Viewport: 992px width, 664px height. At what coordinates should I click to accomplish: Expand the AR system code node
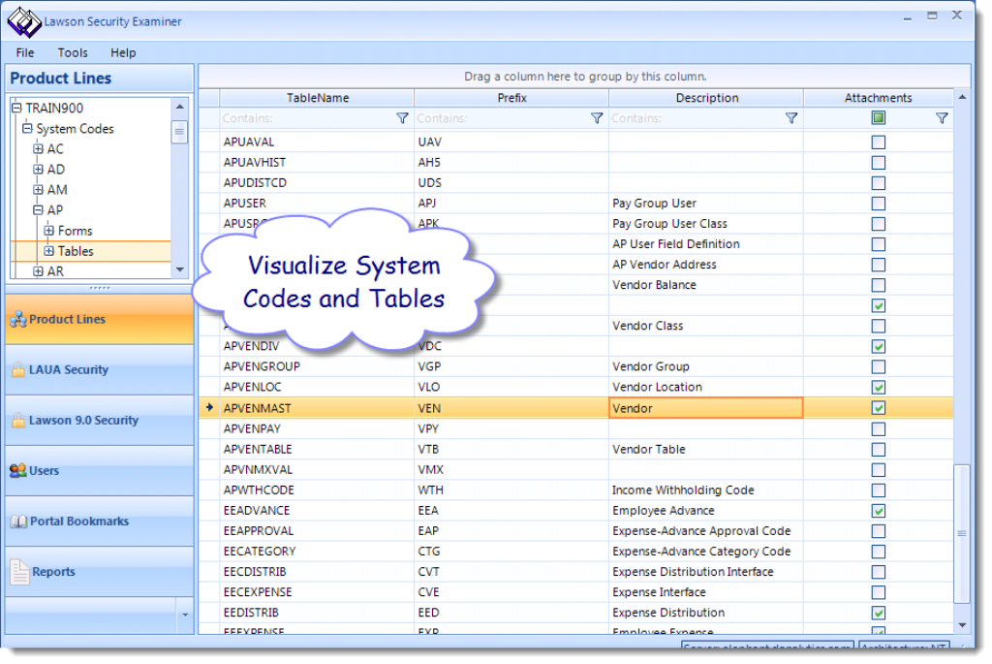38,270
